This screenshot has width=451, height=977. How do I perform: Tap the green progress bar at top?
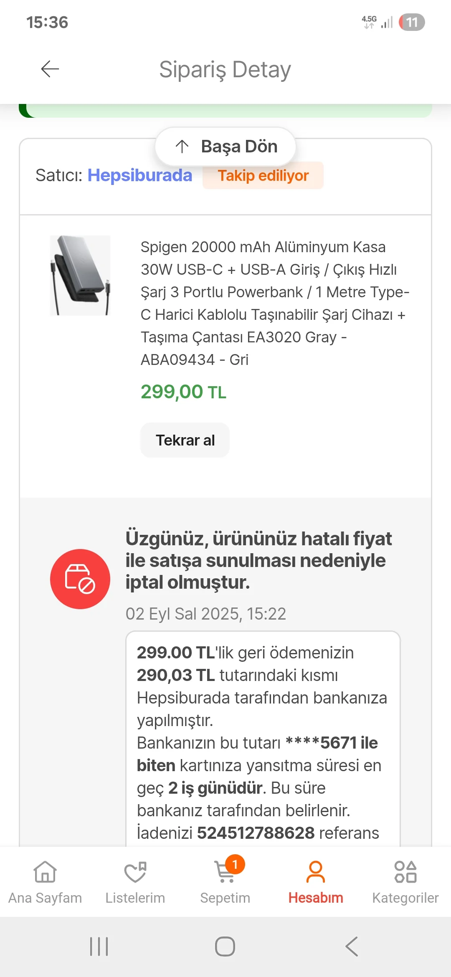coord(225,111)
